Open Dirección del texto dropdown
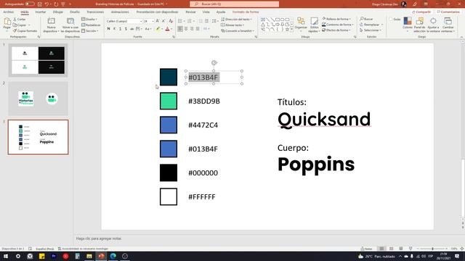This screenshot has height=261, width=465. coord(236,20)
